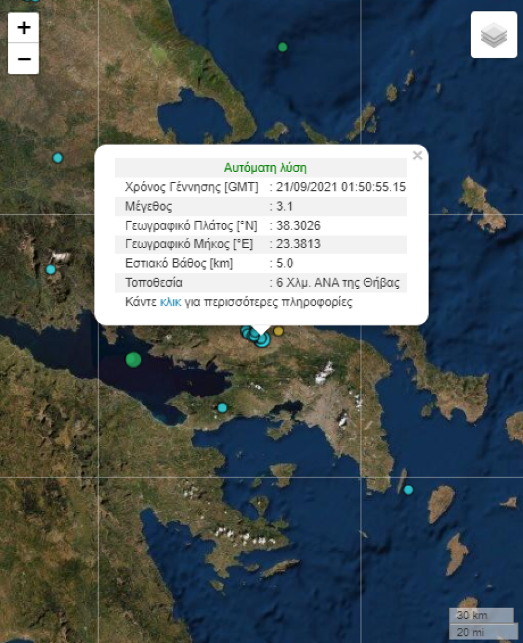This screenshot has height=643, width=523.
Task: Click the 30 km scale bar
Action: click(483, 616)
